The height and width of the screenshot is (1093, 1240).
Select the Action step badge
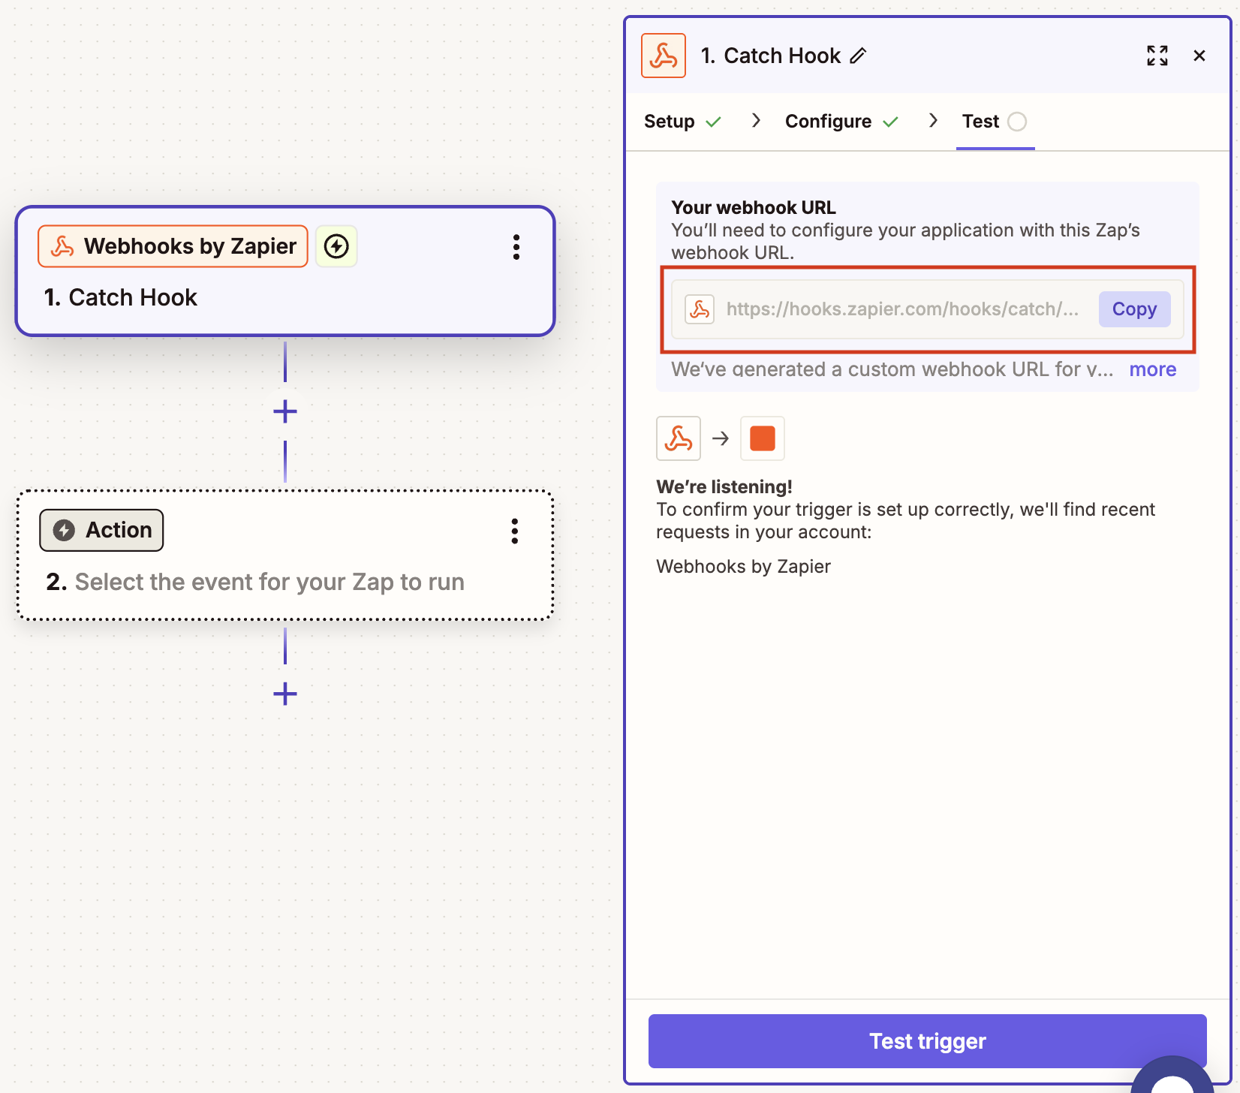tap(101, 530)
